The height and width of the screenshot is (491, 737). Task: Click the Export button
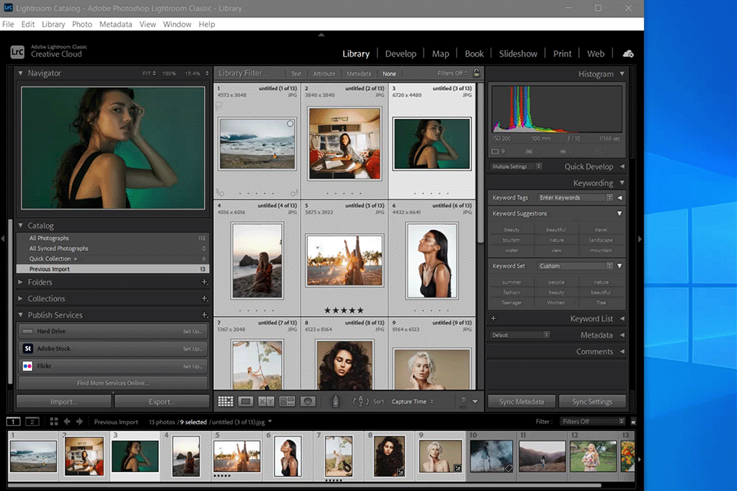tap(162, 401)
